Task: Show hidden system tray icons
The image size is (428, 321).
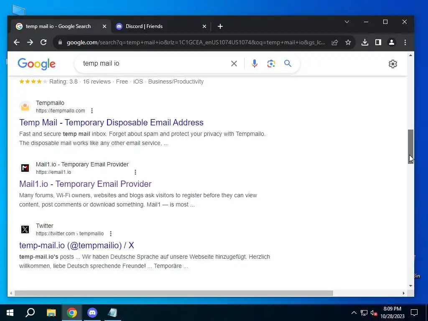Action: [354, 313]
